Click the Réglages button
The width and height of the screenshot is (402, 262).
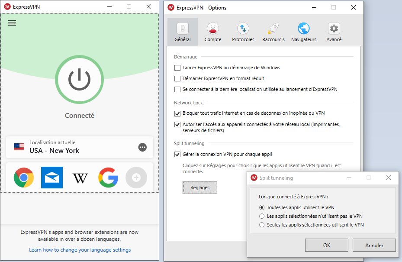pyautogui.click(x=200, y=188)
